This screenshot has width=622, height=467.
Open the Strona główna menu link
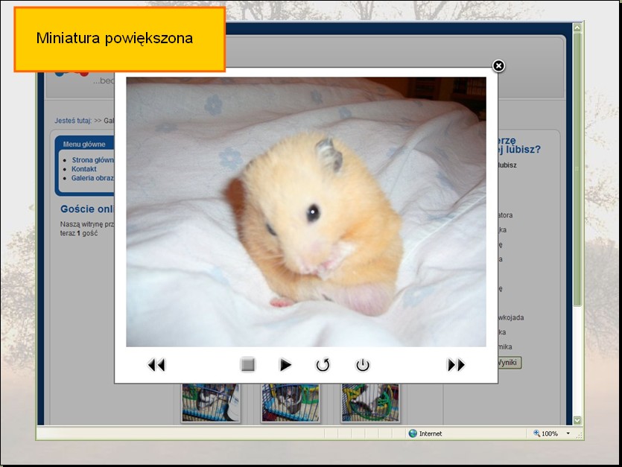(92, 159)
